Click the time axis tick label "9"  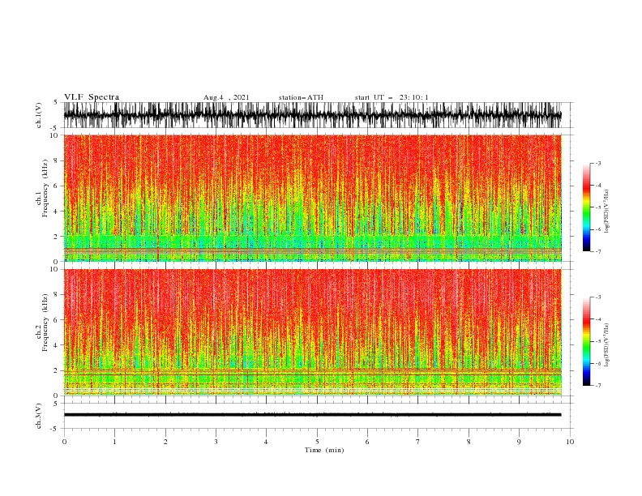[x=519, y=442]
